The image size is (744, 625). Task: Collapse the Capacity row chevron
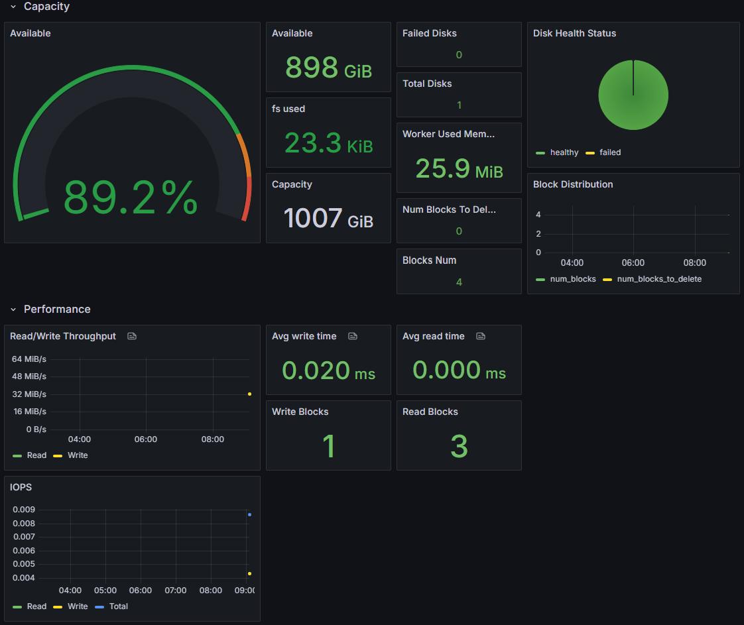click(13, 7)
